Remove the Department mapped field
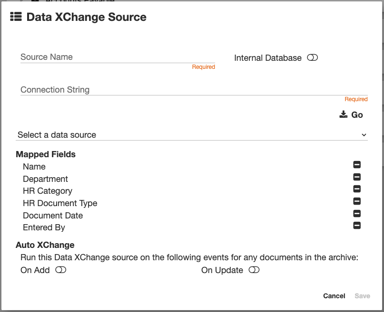Screen dimensions: 384x312 tap(357, 177)
